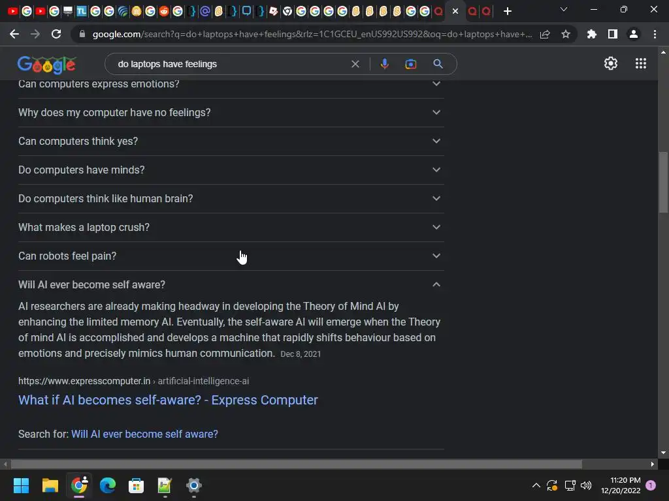Viewport: 669px width, 501px height.
Task: Click the Chrome address bar URL
Action: pyautogui.click(x=312, y=34)
